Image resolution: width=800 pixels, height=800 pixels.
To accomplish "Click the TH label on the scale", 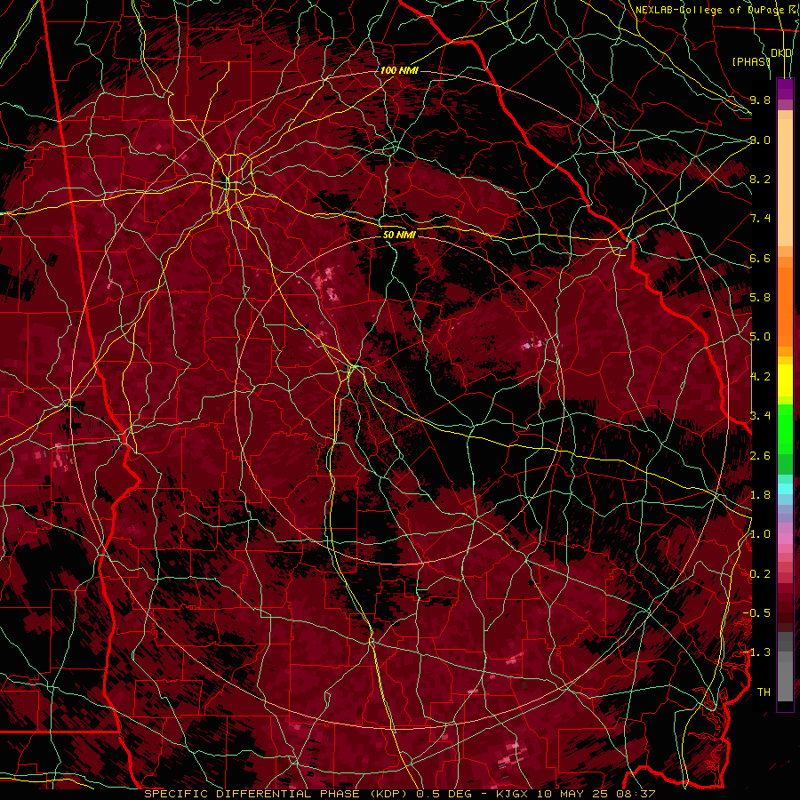I will coord(764,692).
